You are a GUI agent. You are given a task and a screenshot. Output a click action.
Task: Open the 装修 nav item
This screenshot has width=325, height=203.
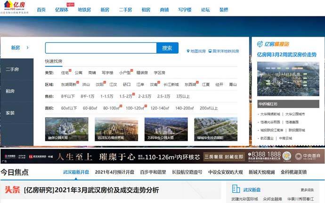tap(224, 10)
